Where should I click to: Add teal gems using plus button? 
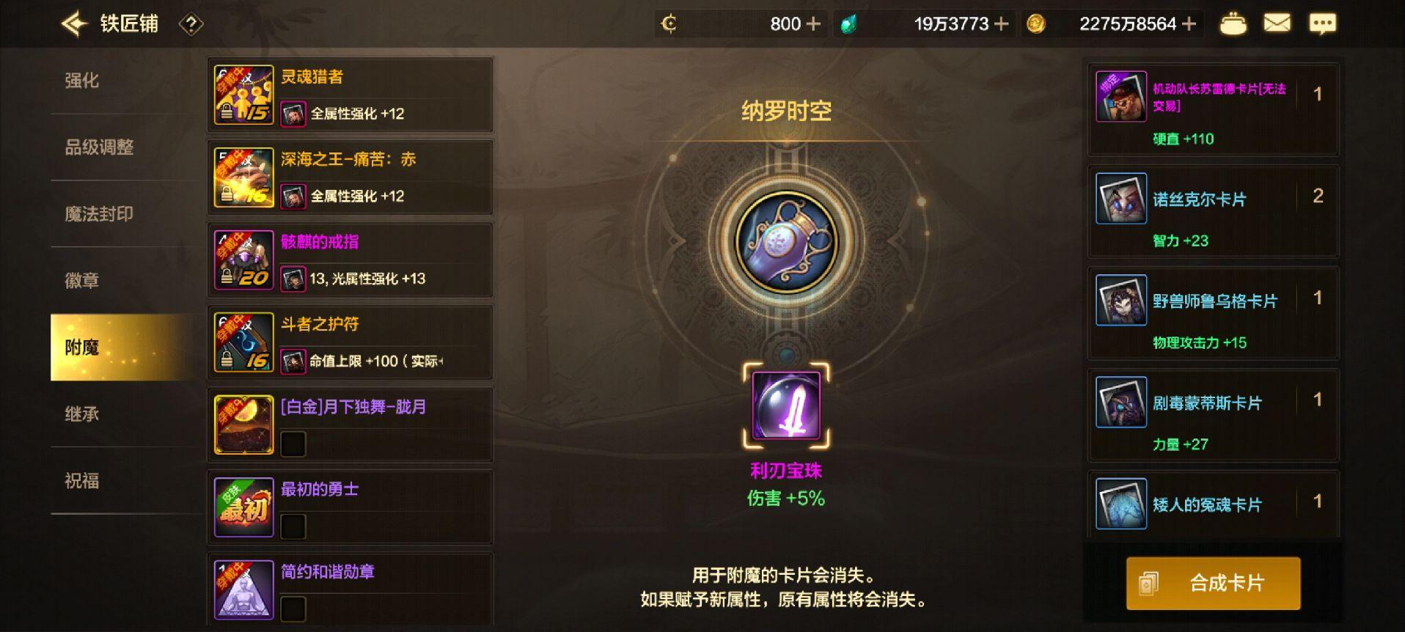(x=1001, y=24)
